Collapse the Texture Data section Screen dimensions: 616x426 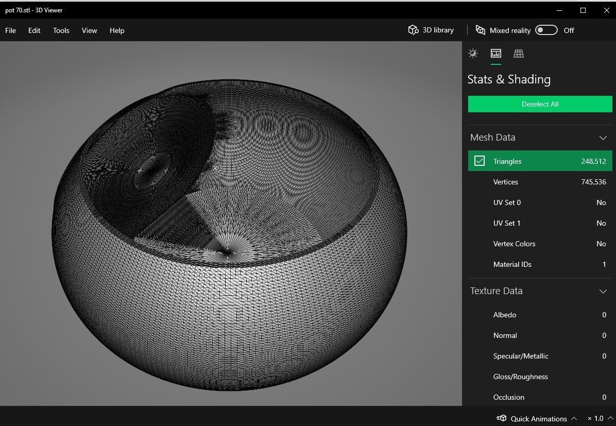coord(603,291)
